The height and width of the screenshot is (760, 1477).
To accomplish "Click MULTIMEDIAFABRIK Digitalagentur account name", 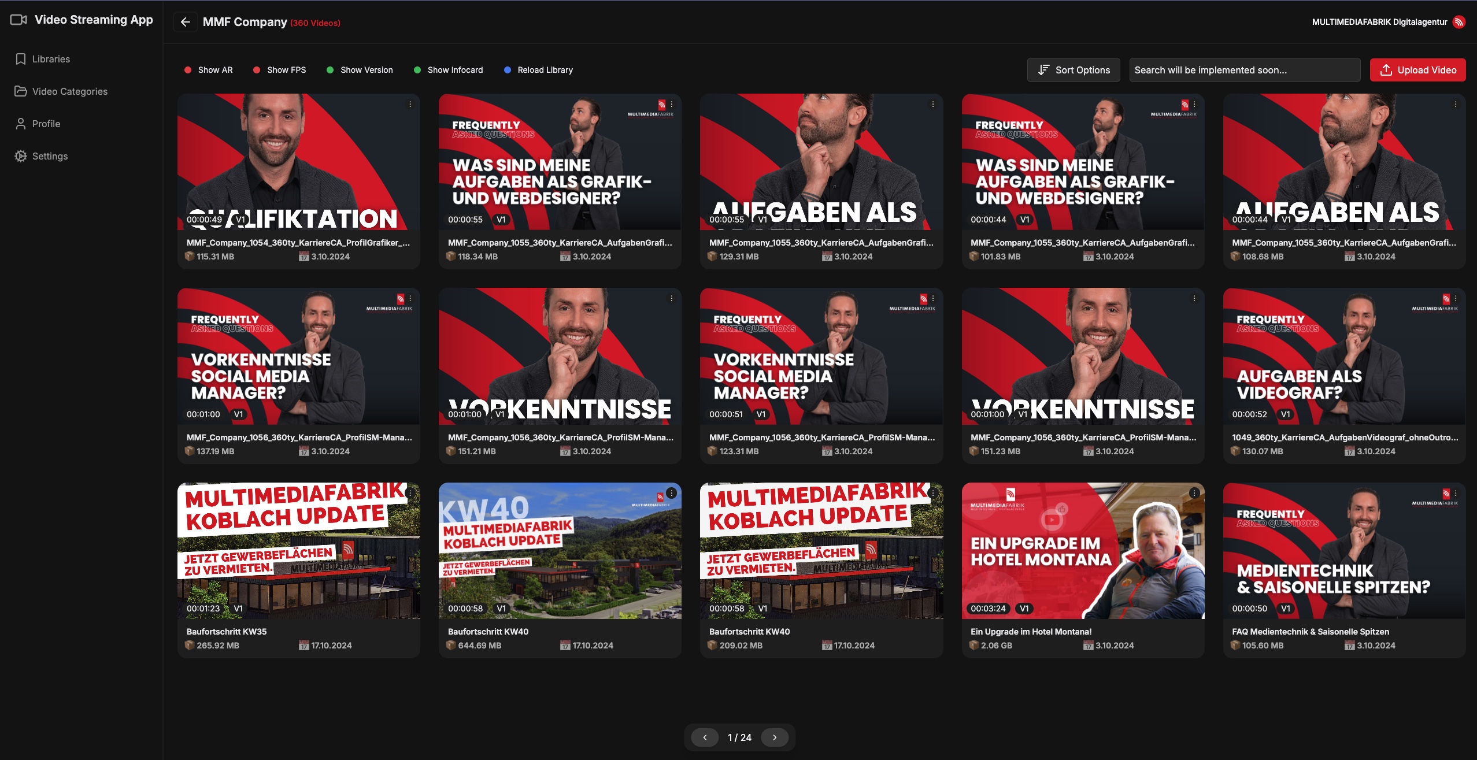I will click(1379, 22).
